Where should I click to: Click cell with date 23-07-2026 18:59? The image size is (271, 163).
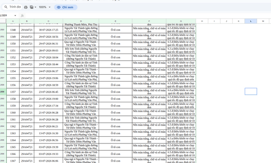[x=49, y=85]
